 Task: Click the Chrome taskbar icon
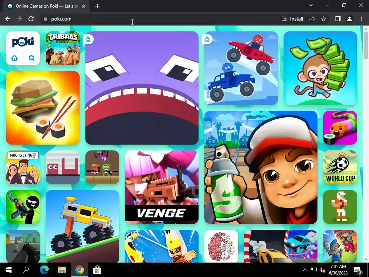80,270
